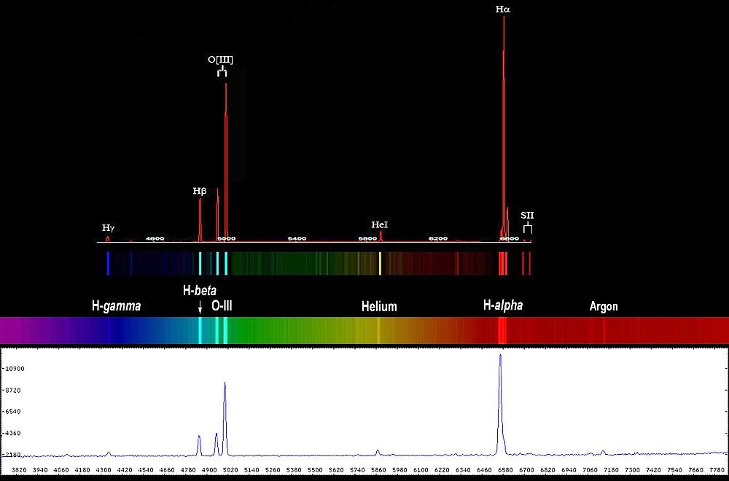Viewport: 729px width, 481px height.
Task: Select the Helium label above the colorbar
Action: click(379, 307)
